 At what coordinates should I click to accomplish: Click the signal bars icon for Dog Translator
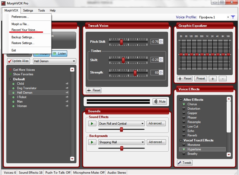pos(67,88)
